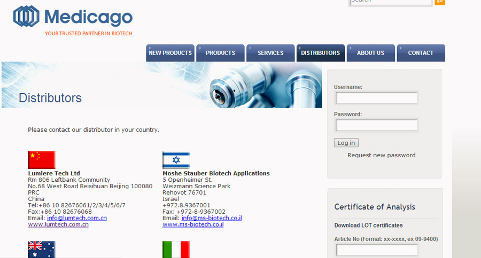Click Request new password link
This screenshot has height=258, width=481.
[381, 155]
